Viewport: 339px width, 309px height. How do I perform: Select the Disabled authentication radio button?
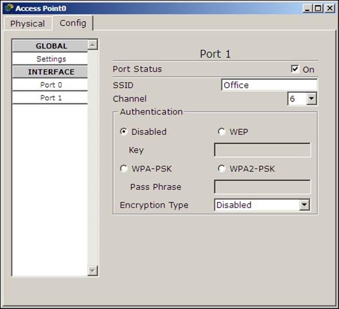pyautogui.click(x=124, y=132)
